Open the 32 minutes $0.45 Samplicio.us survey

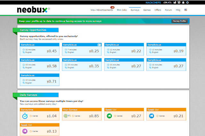(40, 49)
